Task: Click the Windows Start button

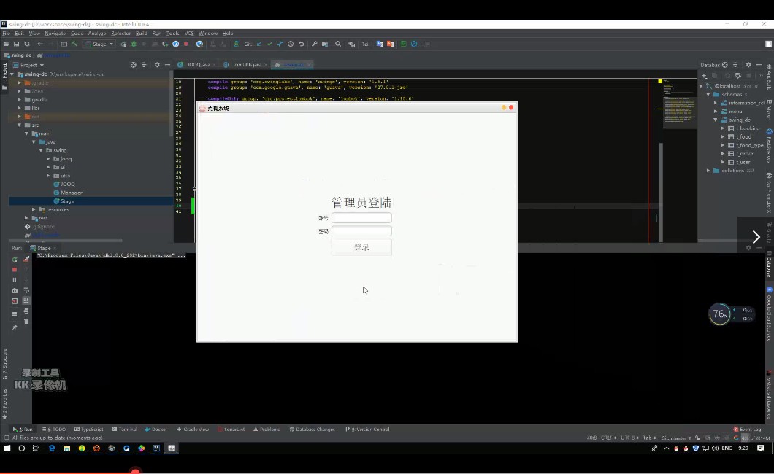Action: 7,448
